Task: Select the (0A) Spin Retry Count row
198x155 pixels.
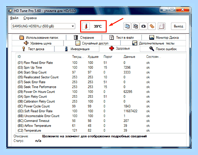Action: tap(101, 96)
